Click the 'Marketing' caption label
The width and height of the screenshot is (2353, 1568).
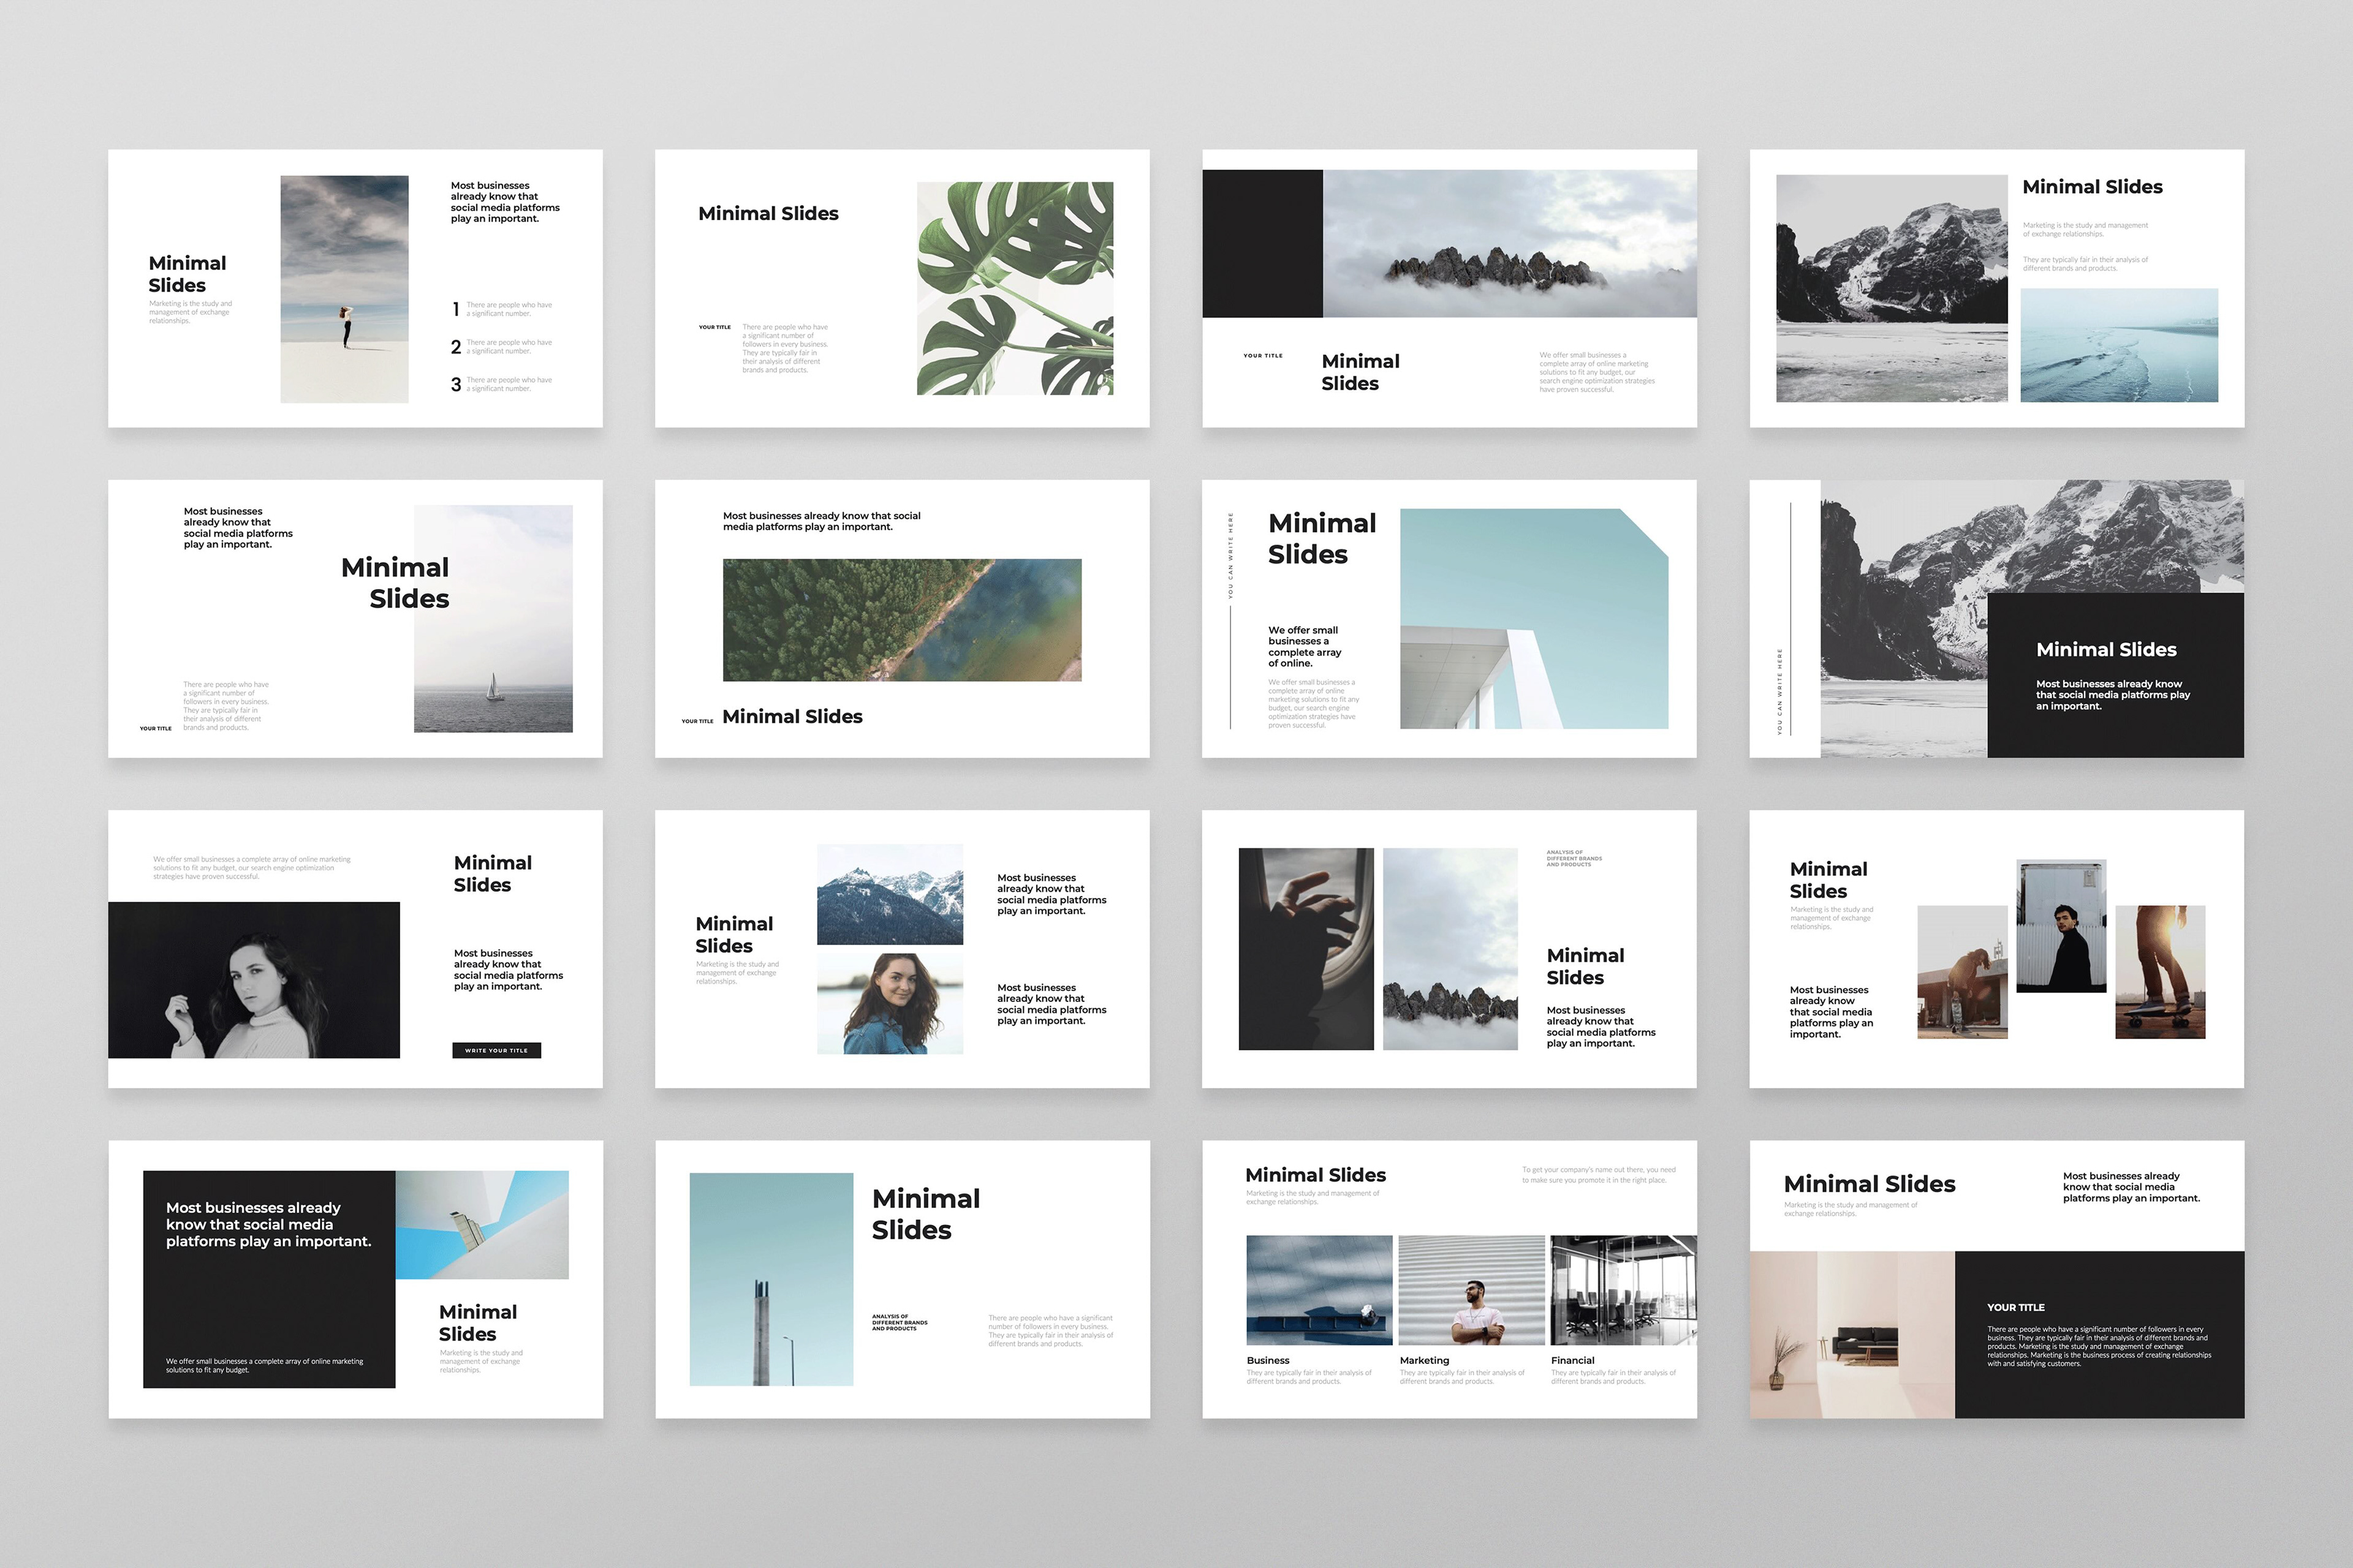pyautogui.click(x=1423, y=1360)
